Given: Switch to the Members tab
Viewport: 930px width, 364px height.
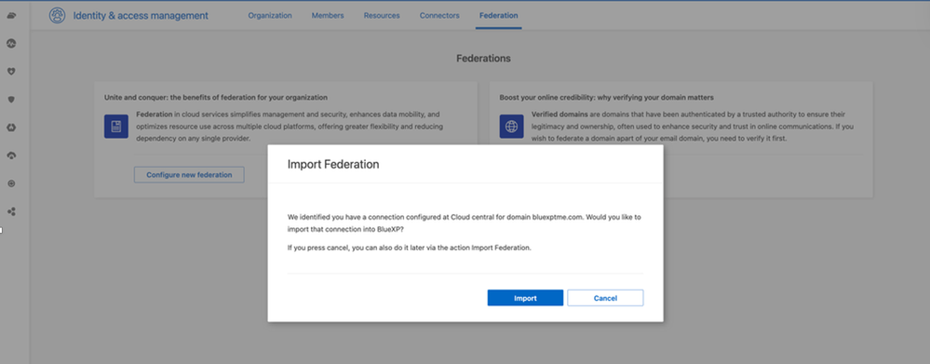Looking at the screenshot, I should point(328,16).
